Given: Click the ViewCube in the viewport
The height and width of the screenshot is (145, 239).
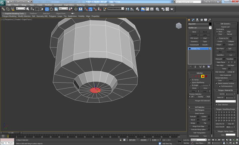Looking at the screenshot, I should pyautogui.click(x=179, y=25).
